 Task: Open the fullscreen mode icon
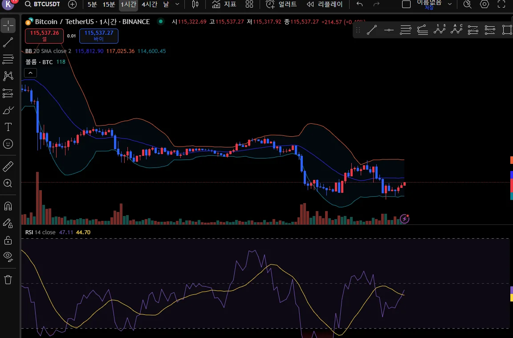tap(501, 4)
